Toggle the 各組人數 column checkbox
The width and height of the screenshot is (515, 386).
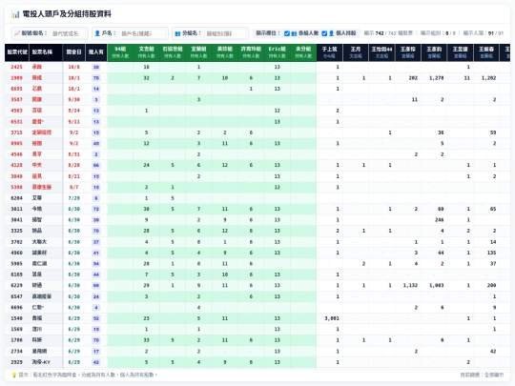click(287, 33)
